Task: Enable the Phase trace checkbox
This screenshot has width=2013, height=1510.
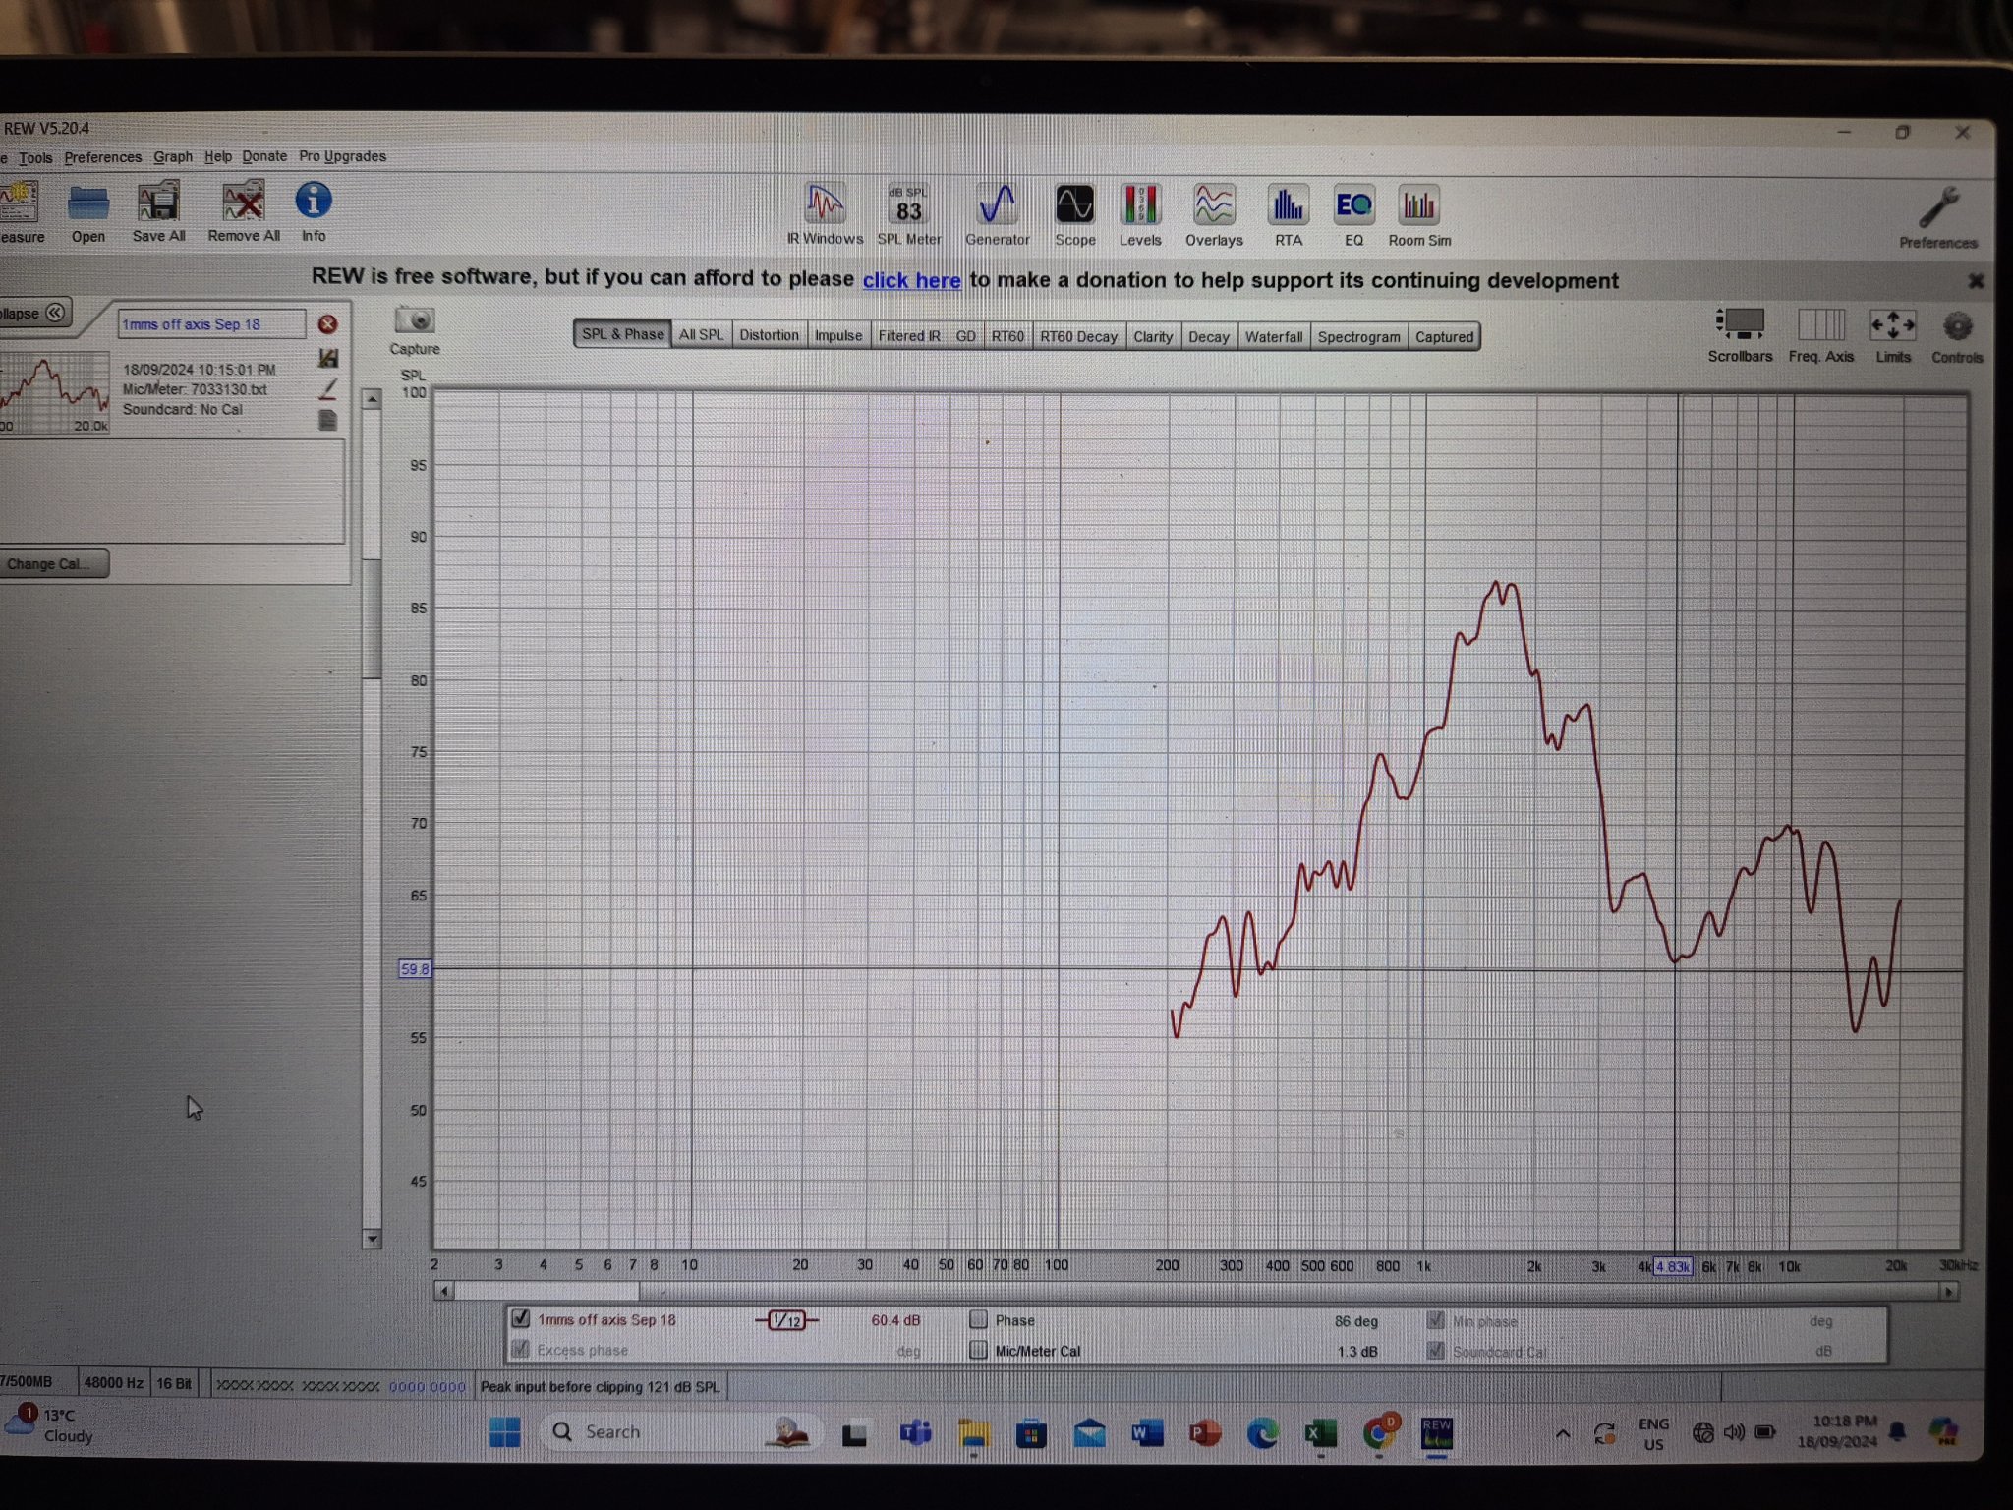Action: point(978,1319)
